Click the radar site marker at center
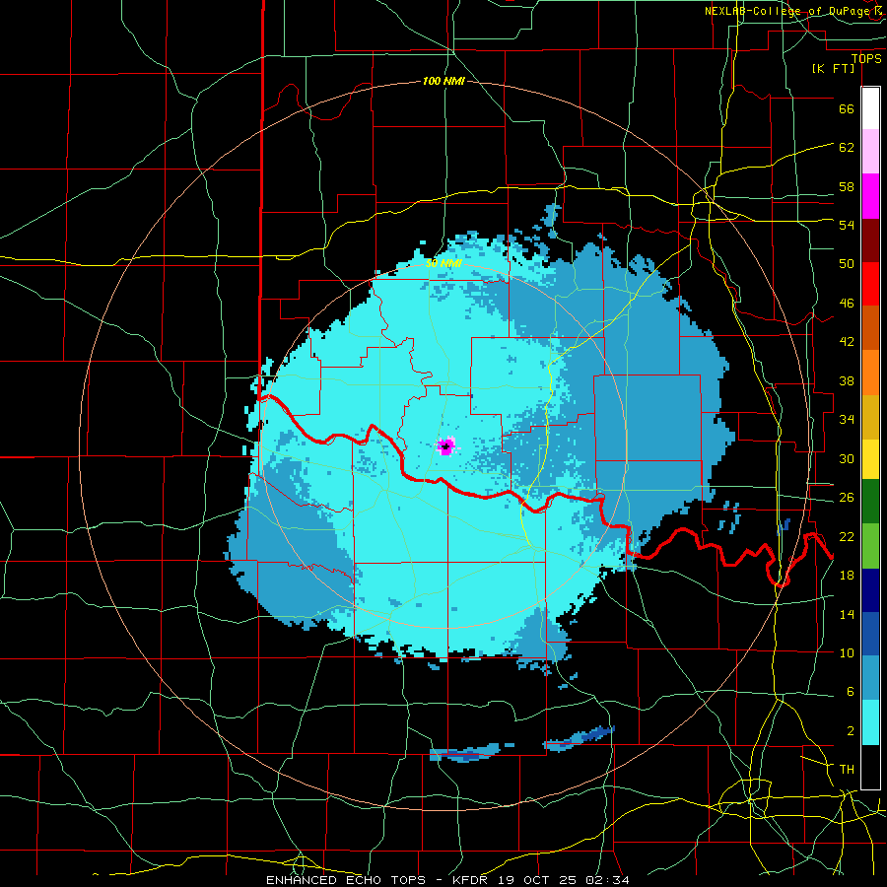 445,446
